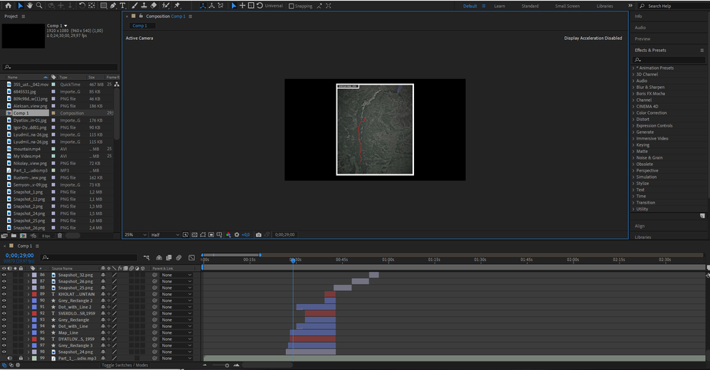
Task: Select the Clone Stamp tool
Action: point(143,6)
